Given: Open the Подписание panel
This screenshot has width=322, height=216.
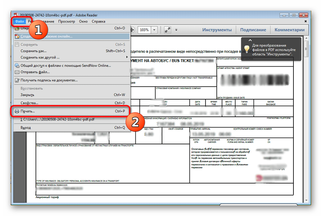Looking at the screenshot, I should click(x=253, y=30).
